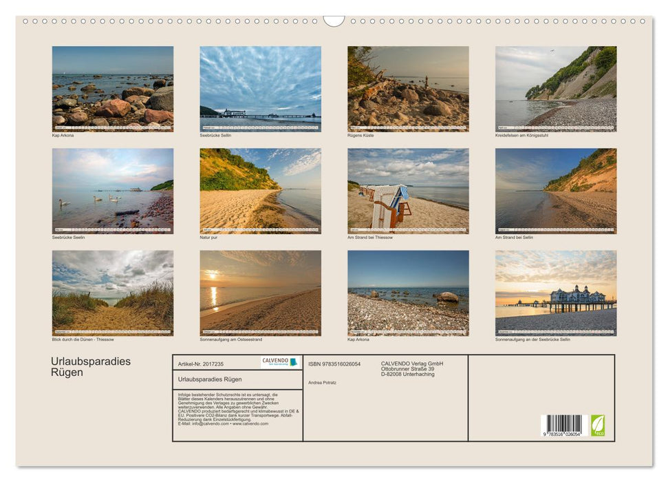Select the ISBN 9783516026054 number field
This screenshot has width=668, height=482.
[x=336, y=364]
